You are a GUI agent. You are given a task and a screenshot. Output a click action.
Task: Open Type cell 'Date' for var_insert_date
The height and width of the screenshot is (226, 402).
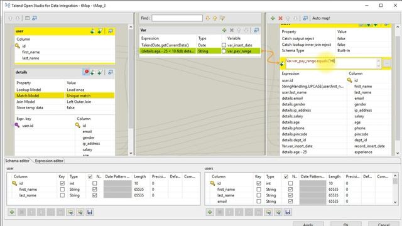point(209,45)
